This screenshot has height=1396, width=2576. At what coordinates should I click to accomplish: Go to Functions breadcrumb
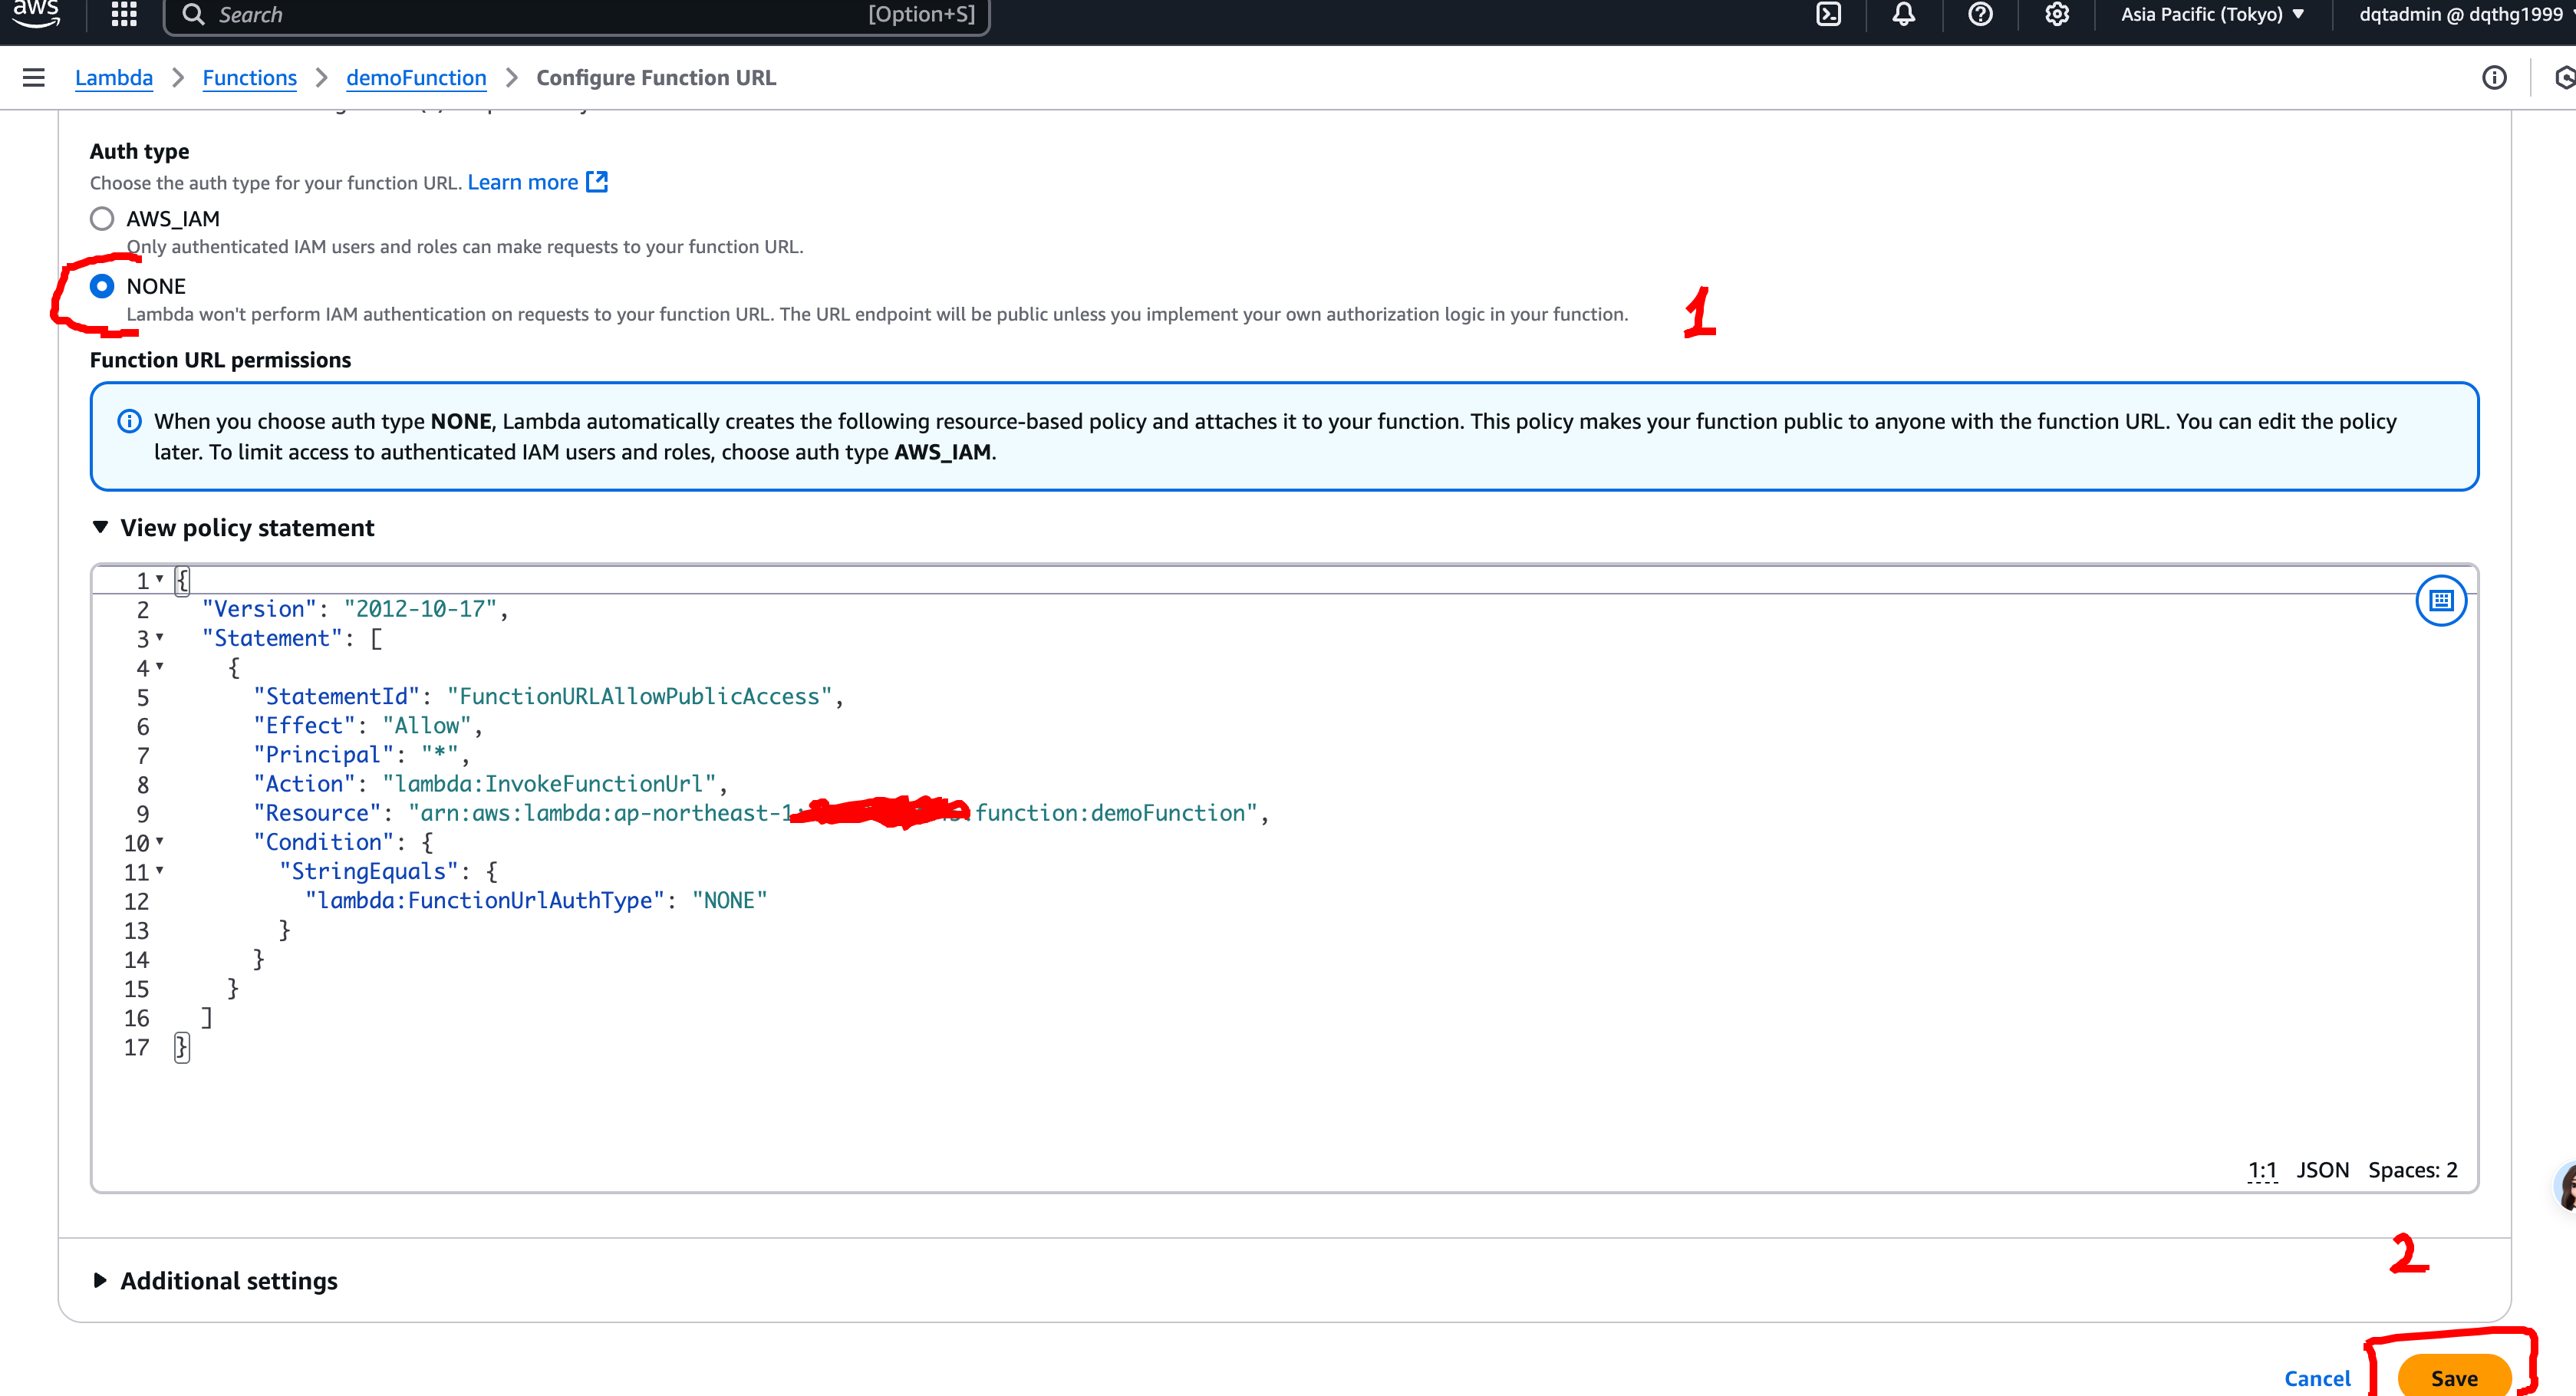coord(249,78)
